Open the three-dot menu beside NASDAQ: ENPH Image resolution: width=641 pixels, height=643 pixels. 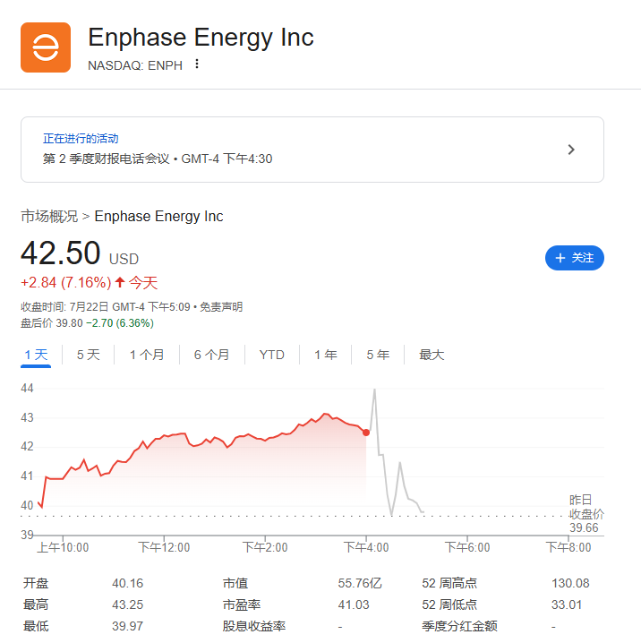point(197,64)
